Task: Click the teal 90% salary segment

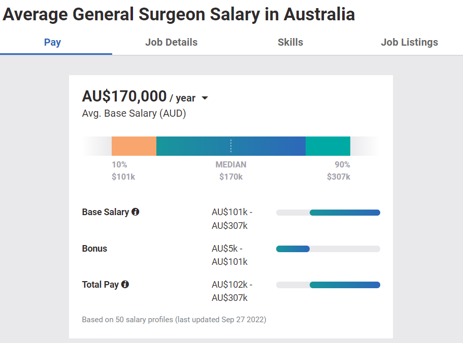Action: coord(328,146)
